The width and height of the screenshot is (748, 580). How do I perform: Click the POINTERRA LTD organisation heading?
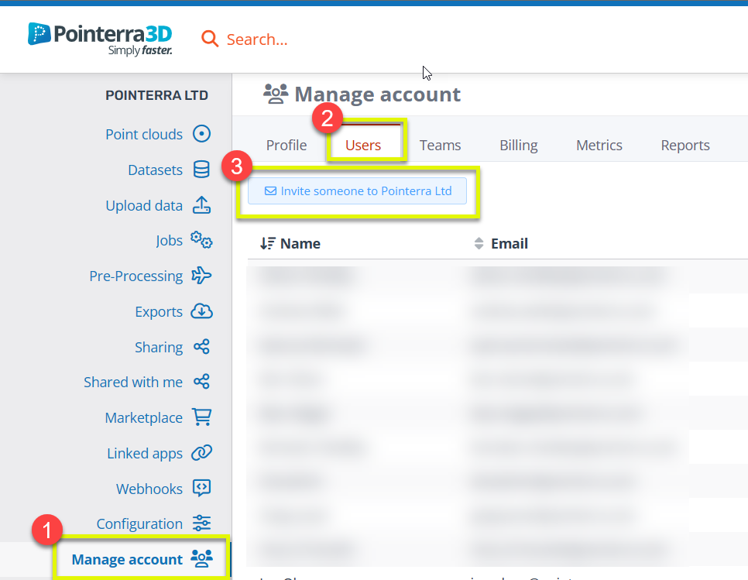pos(156,95)
